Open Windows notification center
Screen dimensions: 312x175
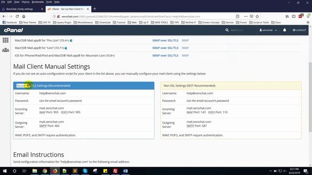click(306, 171)
